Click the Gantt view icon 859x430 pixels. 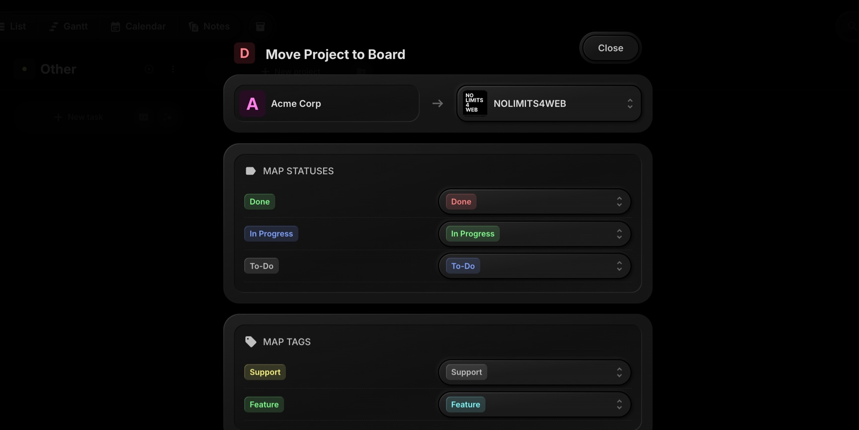[x=54, y=26]
